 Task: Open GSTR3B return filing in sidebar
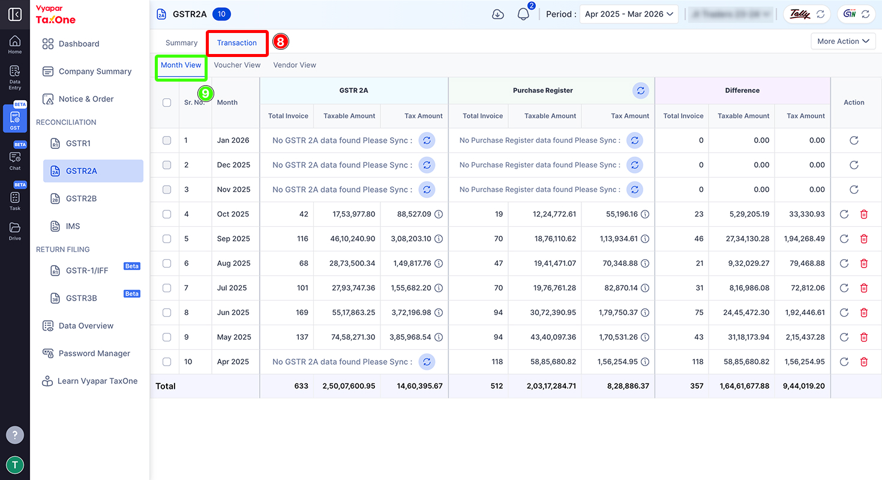coord(81,298)
